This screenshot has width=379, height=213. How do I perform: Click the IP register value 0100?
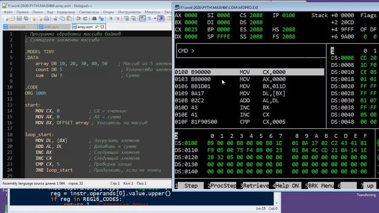(x=288, y=15)
